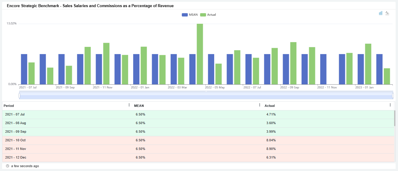Click the 3.60% Actual cell for August 2021

point(271,123)
